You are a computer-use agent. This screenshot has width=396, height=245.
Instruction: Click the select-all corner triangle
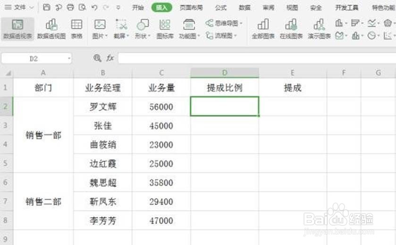[8, 73]
